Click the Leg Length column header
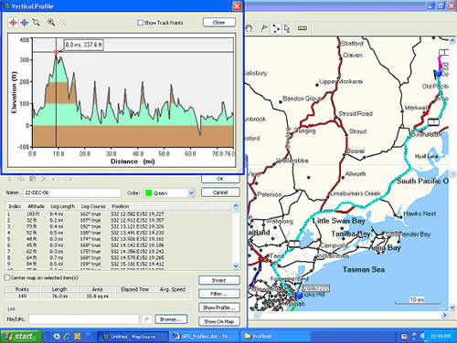The image size is (457, 343). 63,206
